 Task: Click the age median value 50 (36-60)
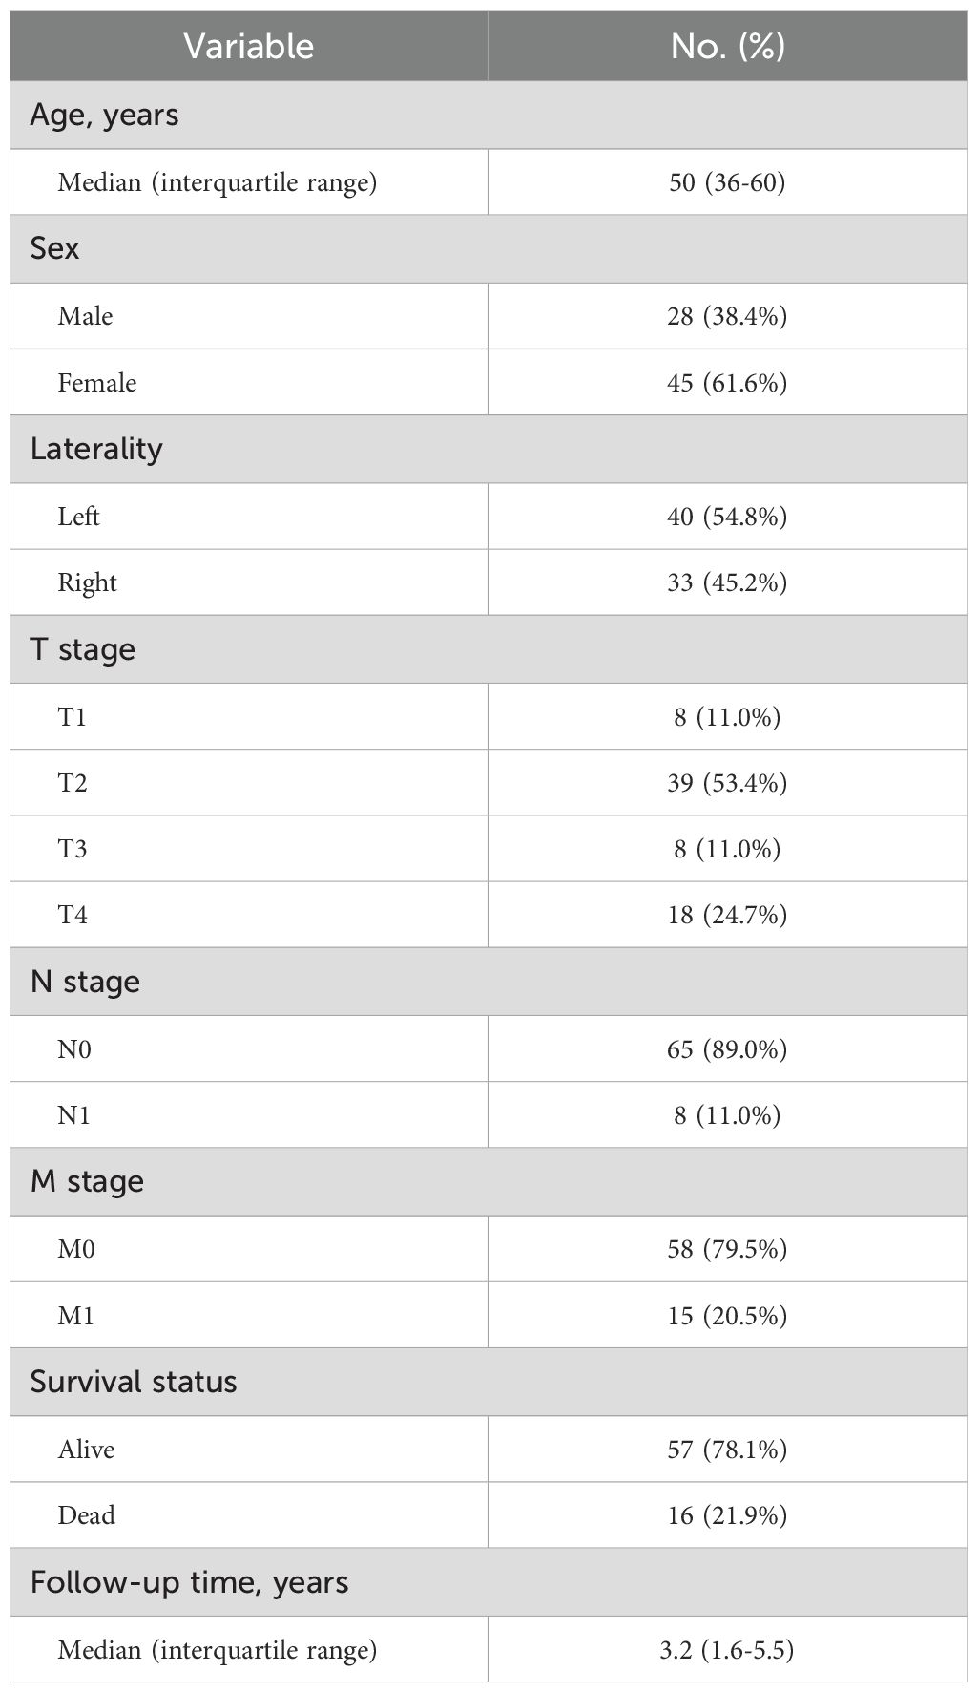[727, 181]
